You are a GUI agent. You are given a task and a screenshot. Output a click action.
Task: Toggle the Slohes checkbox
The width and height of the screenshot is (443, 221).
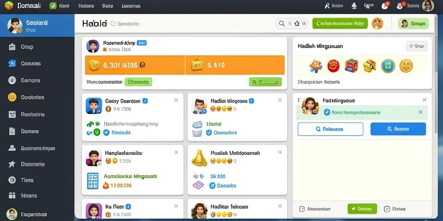pyautogui.click(x=387, y=209)
